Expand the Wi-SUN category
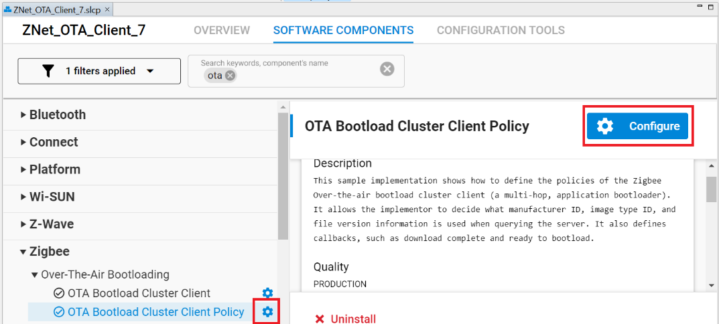The height and width of the screenshot is (324, 719). (x=23, y=197)
